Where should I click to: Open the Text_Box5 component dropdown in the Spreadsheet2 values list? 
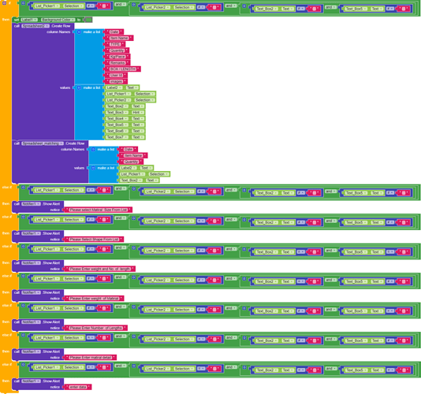click(x=117, y=125)
